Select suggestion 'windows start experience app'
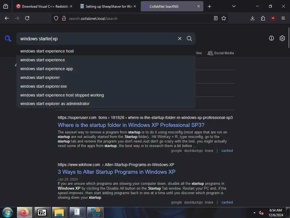The width and height of the screenshot is (290, 218). pos(106,69)
